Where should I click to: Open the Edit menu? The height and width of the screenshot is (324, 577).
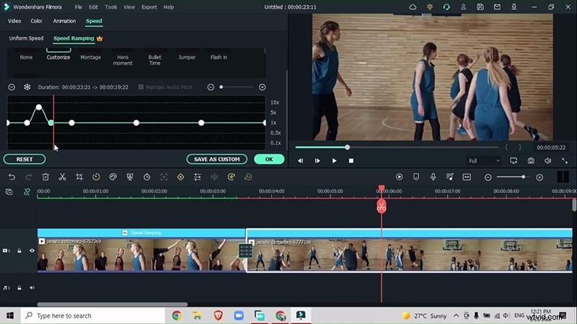click(x=94, y=7)
